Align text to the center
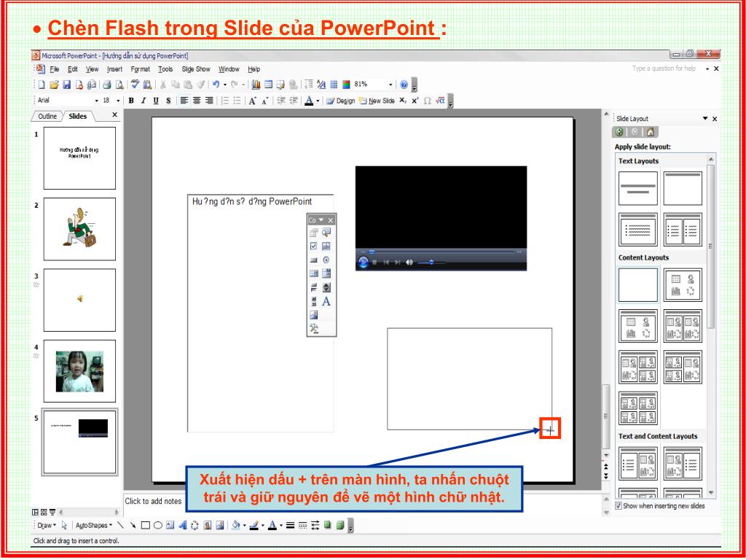The width and height of the screenshot is (746, 560). pos(197,101)
